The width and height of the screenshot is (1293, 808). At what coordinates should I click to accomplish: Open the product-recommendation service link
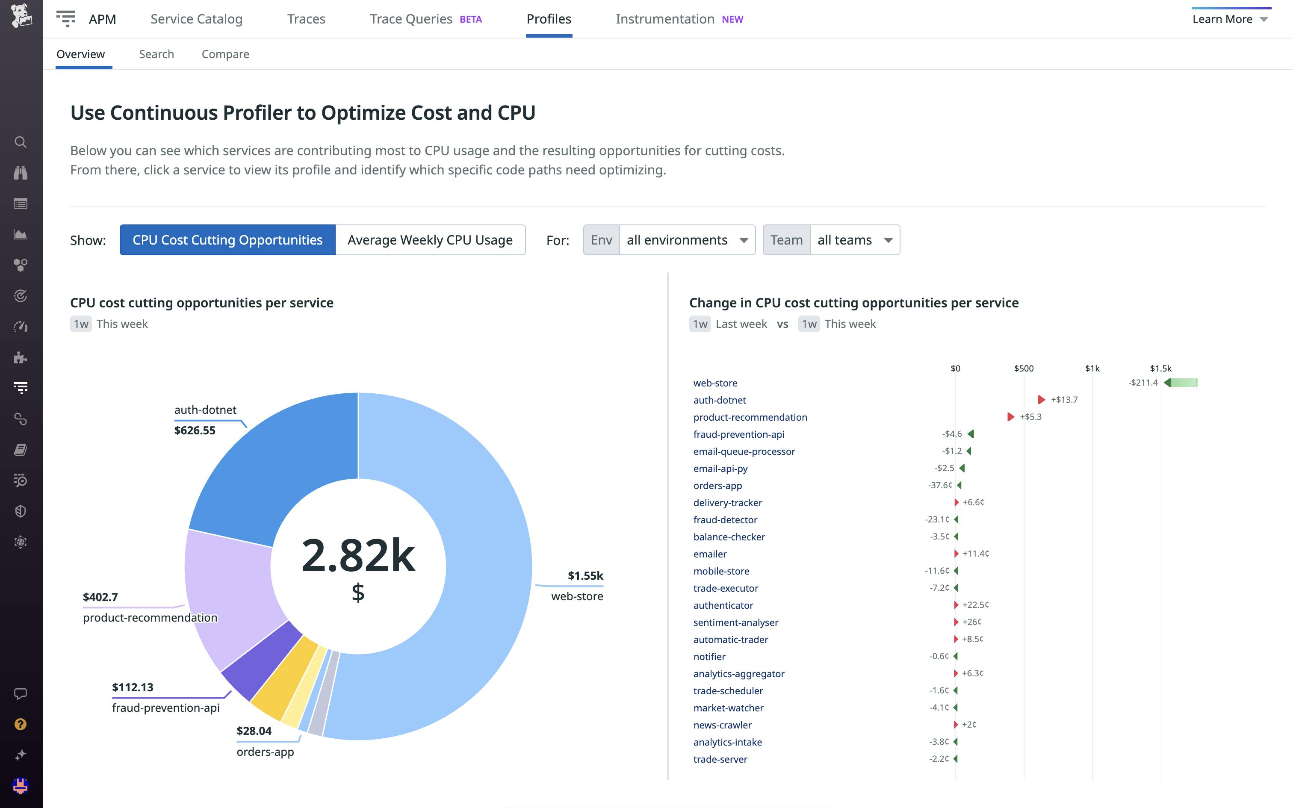tap(750, 417)
